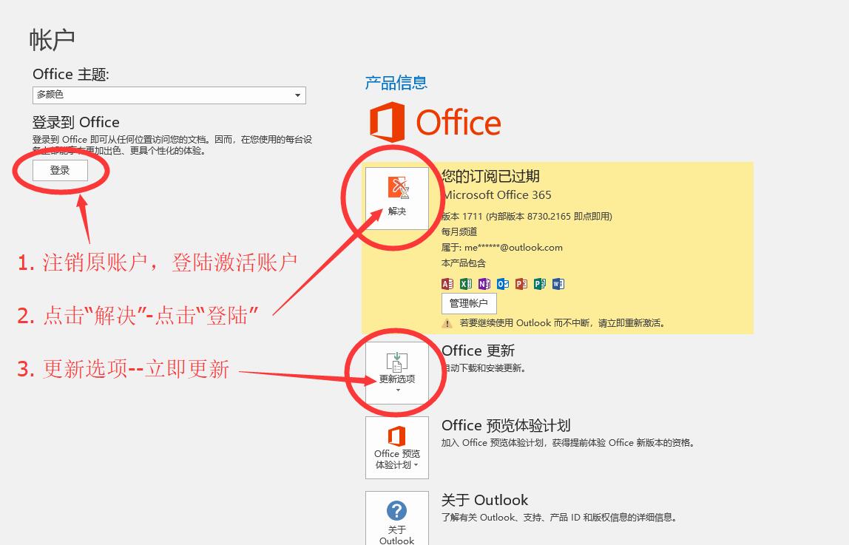The width and height of the screenshot is (849, 545).
Task: Click the Excel app icon
Action: 466,284
